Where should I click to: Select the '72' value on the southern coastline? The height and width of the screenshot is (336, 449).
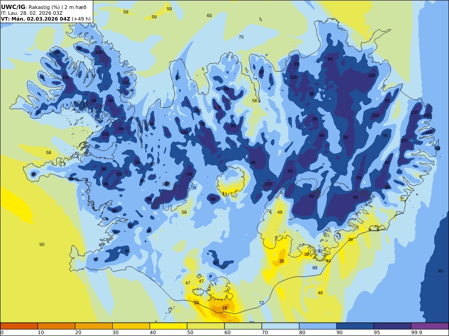pos(261,302)
